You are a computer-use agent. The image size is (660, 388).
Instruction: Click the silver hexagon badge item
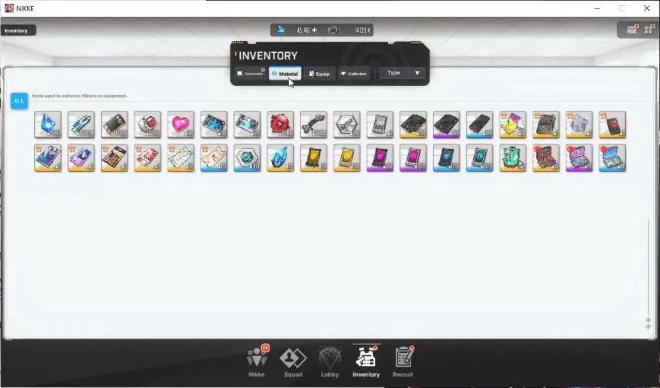pos(347,125)
